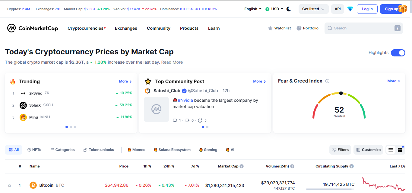This screenshot has height=193, width=412.
Task: Open the Products menu
Action: tap(189, 28)
